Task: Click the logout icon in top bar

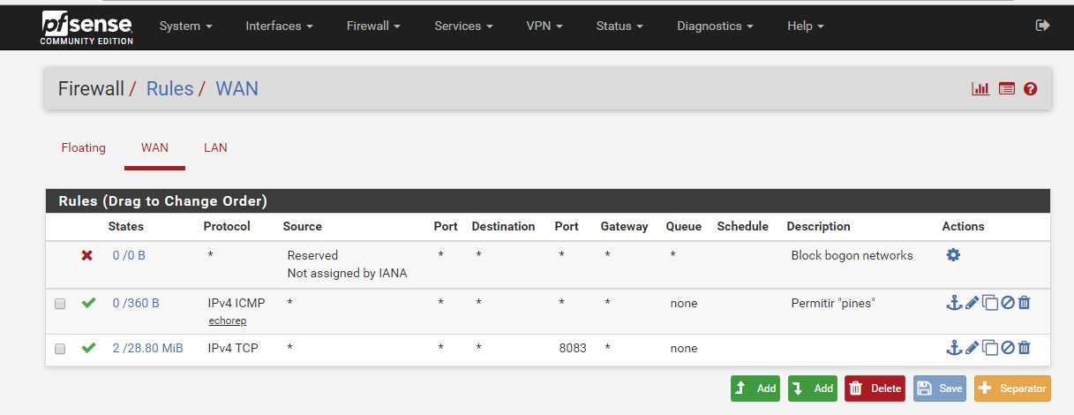Action: 1042,26
